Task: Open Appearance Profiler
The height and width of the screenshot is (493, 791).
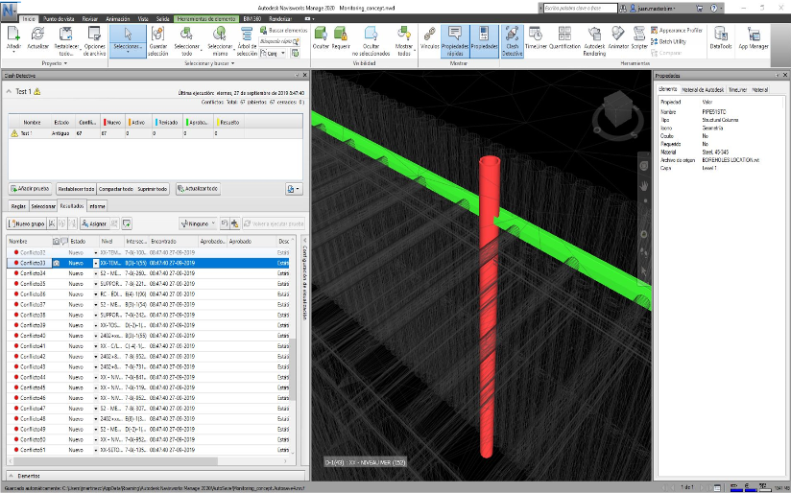Action: (x=676, y=31)
